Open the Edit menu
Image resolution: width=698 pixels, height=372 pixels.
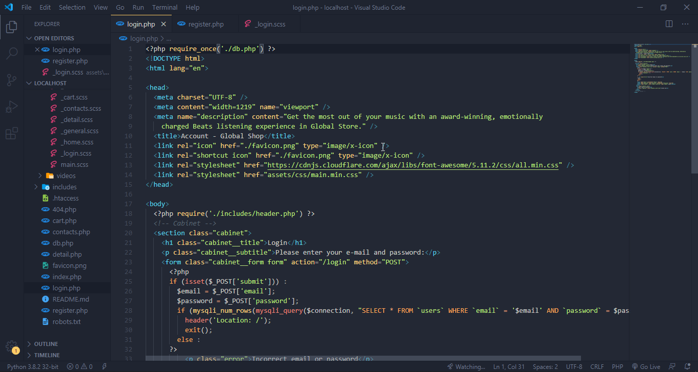pyautogui.click(x=45, y=7)
